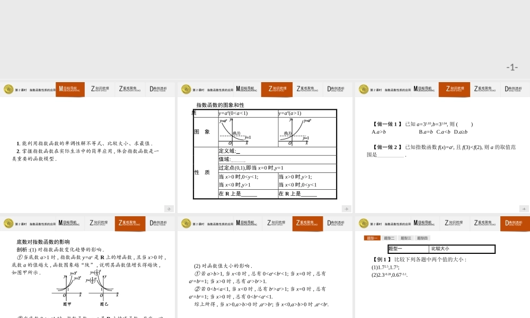Click the orange 重难聚焦 icon on bottom-middle slide
The width and height of the screenshot is (530, 318).
click(307, 223)
